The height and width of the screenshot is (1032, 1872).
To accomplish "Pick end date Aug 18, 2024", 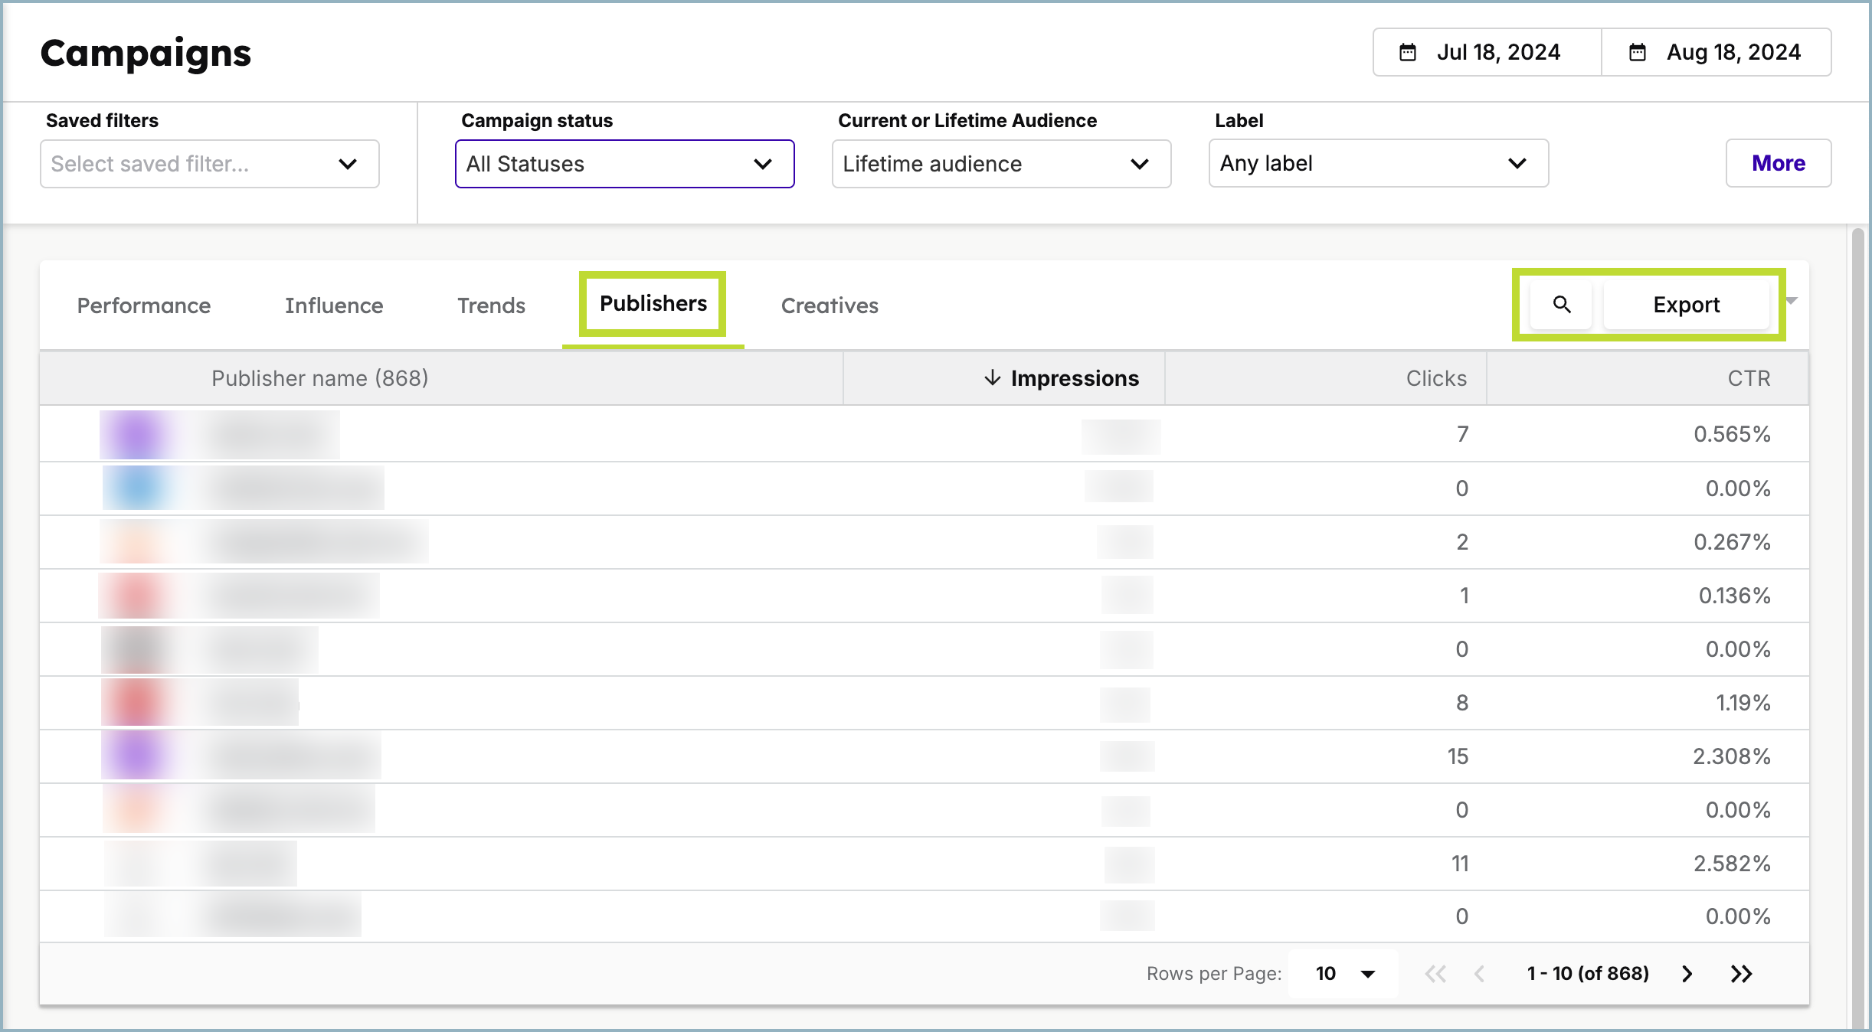I will pos(1717,52).
